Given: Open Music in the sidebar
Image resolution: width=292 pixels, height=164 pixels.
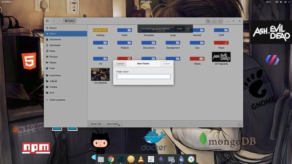Looking at the screenshot, I should [x=66, y=51].
